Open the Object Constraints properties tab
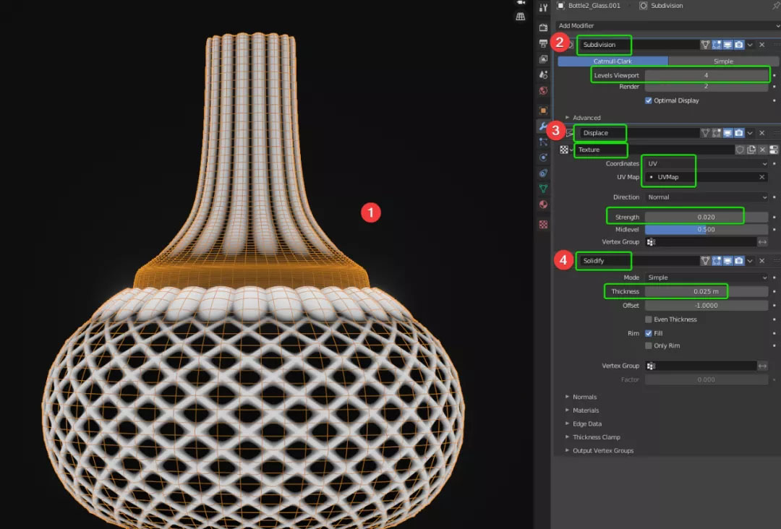The height and width of the screenshot is (529, 781). click(x=543, y=173)
